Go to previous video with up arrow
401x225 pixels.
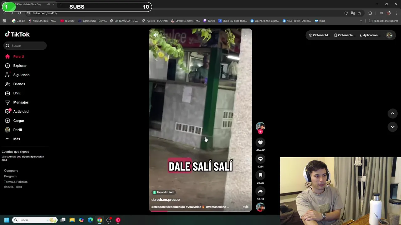click(x=393, y=113)
